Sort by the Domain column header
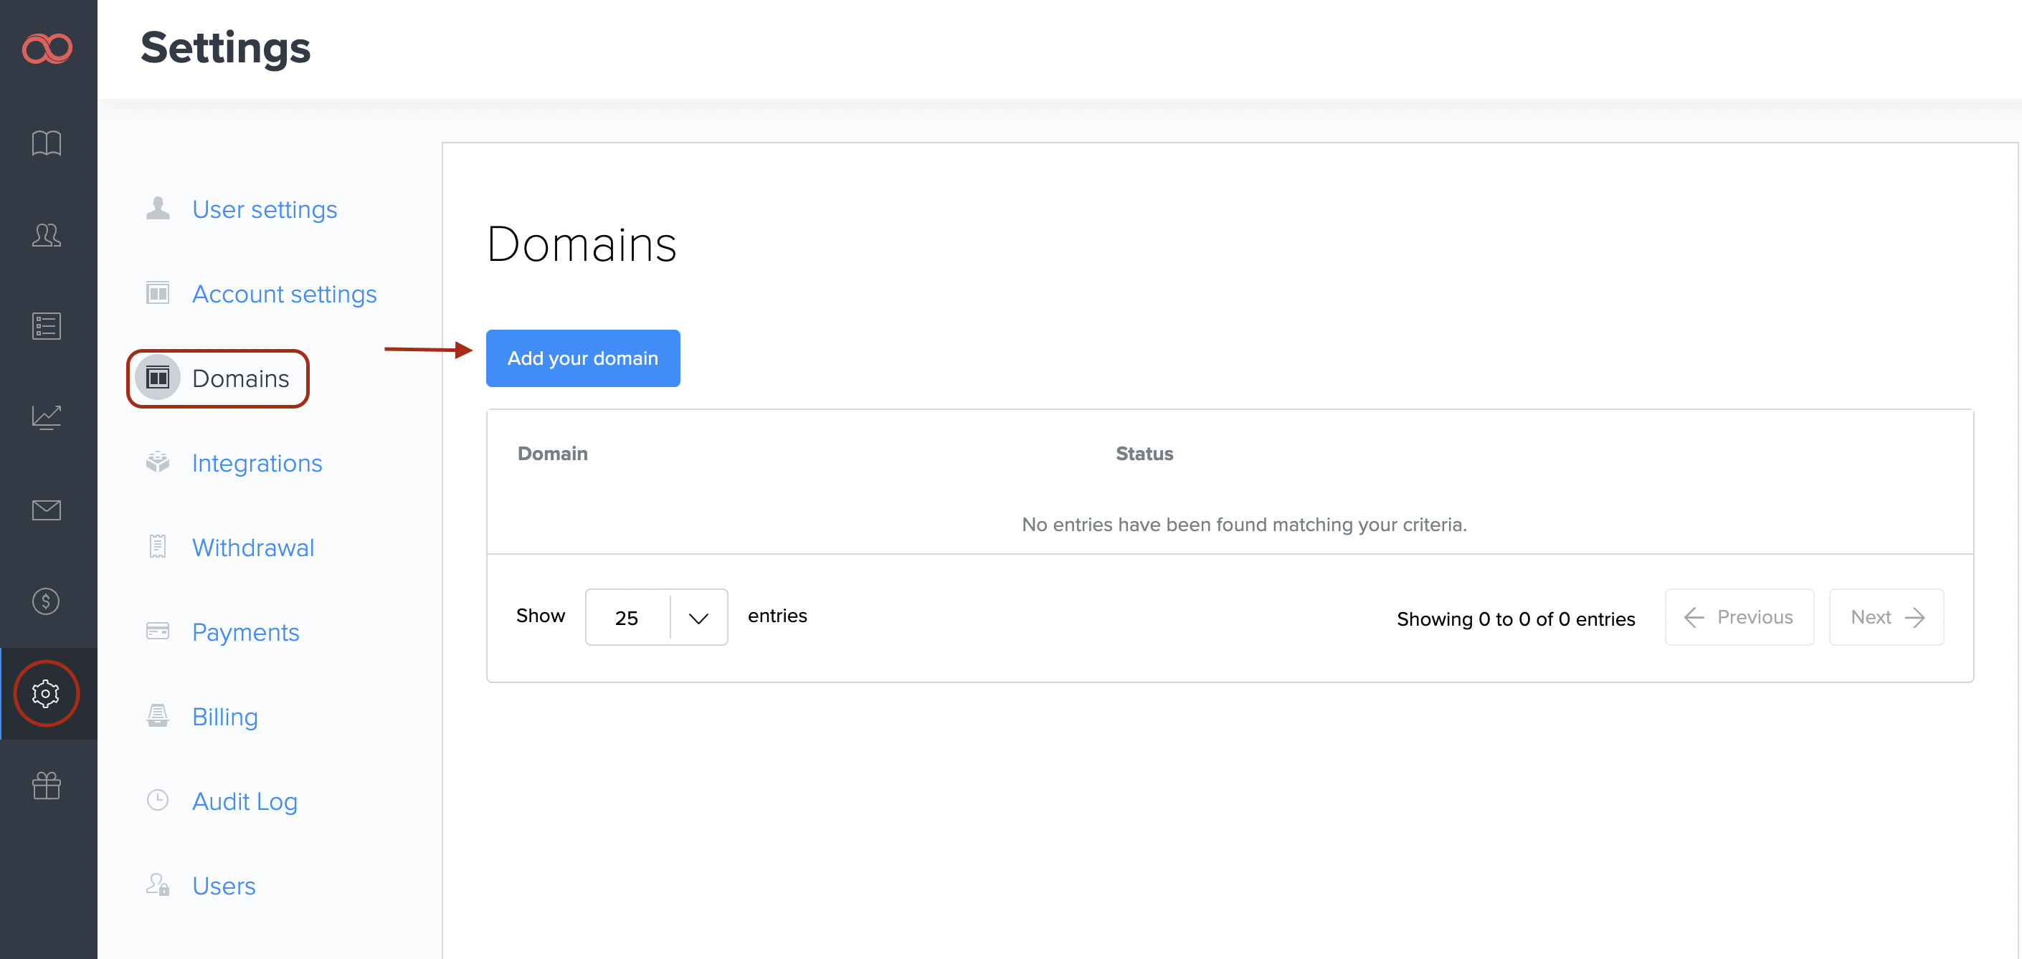Viewport: 2022px width, 959px height. tap(553, 454)
